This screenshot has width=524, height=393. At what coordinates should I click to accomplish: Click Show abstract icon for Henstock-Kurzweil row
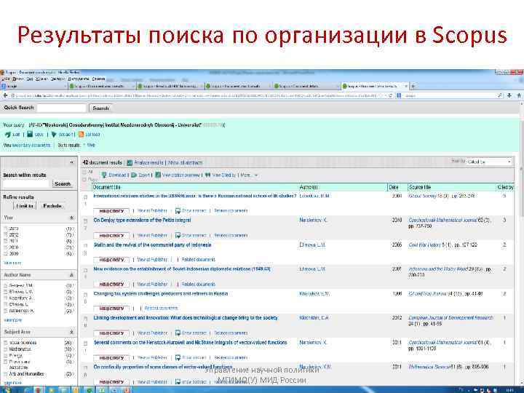pos(178,357)
